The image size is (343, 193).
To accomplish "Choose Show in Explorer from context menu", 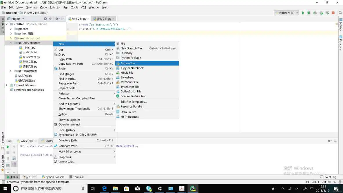I will (x=69, y=120).
